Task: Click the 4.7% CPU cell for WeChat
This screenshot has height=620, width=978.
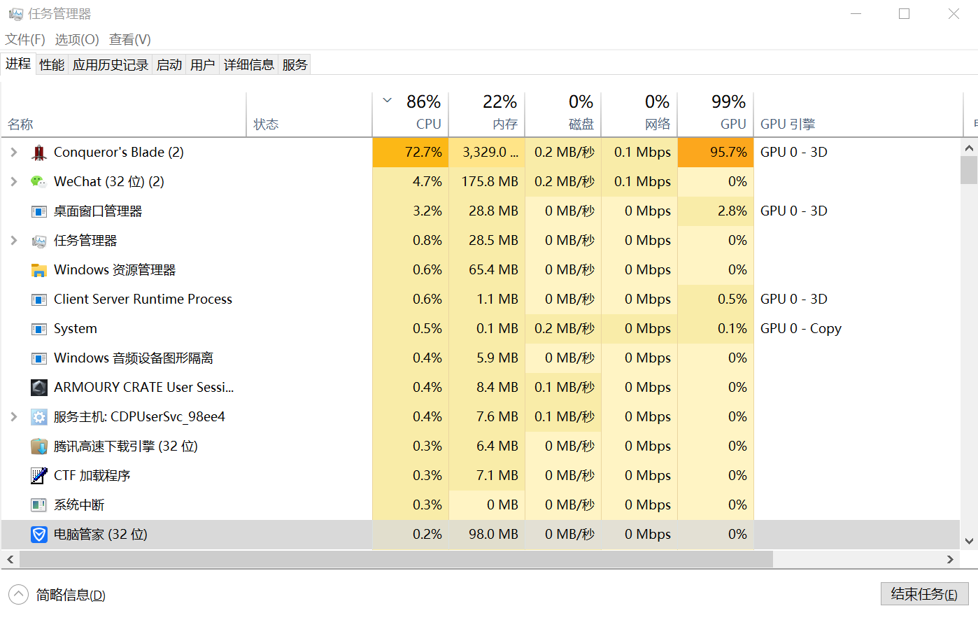Action: tap(410, 182)
